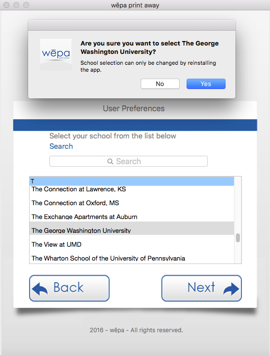This screenshot has width=270, height=355.
Task: Decline the selection with No
Action: [160, 84]
